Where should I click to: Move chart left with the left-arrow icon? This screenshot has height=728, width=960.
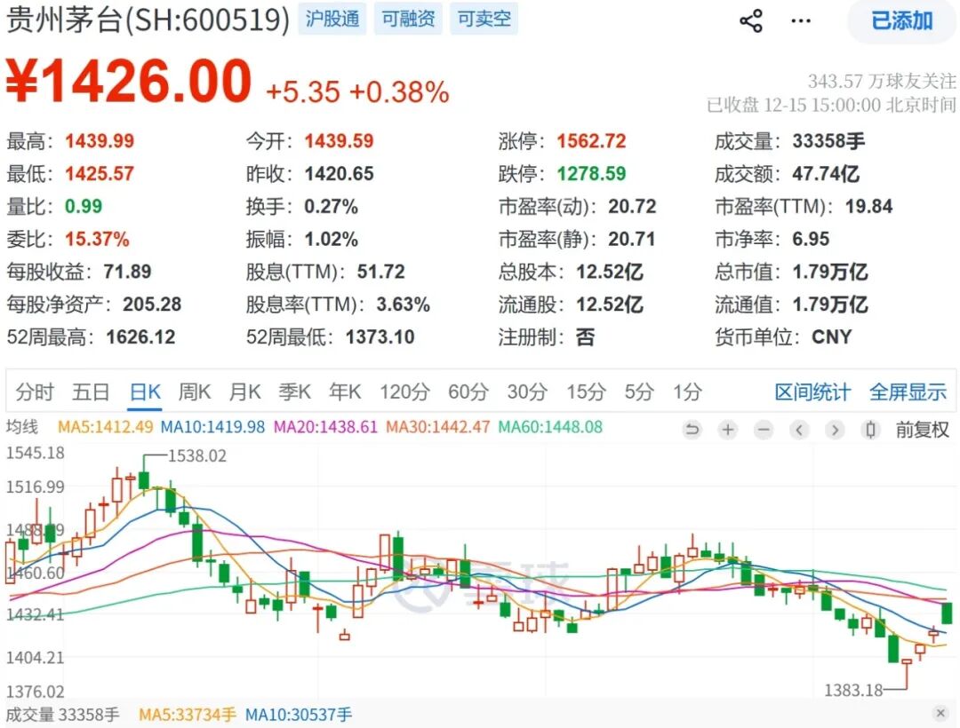point(799,430)
